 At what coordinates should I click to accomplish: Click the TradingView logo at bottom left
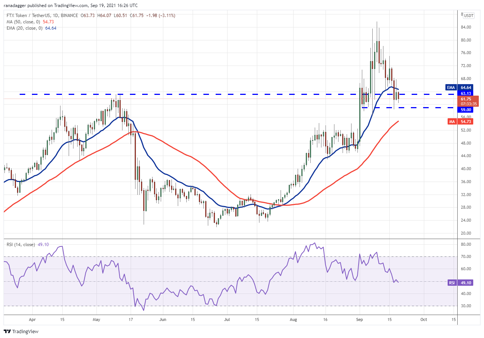(21, 331)
